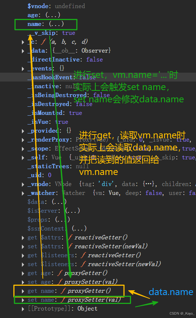Click the reactiveSetter(newVal) function of set $listeners
Viewport: 196px width, 318px height.
(x=124, y=264)
